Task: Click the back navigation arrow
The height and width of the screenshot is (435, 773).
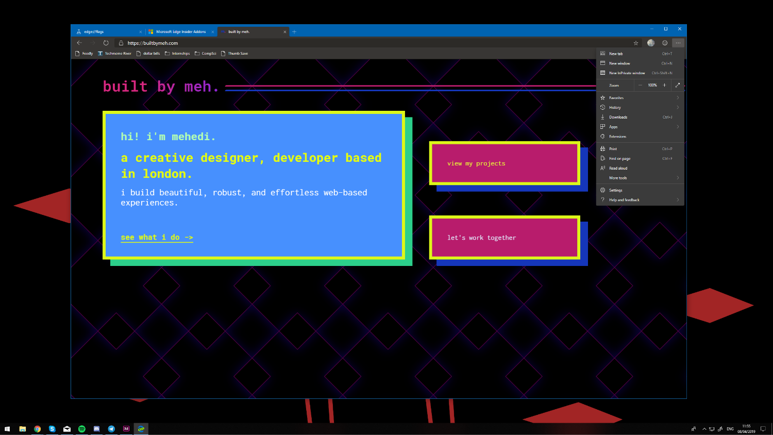Action: coord(79,43)
